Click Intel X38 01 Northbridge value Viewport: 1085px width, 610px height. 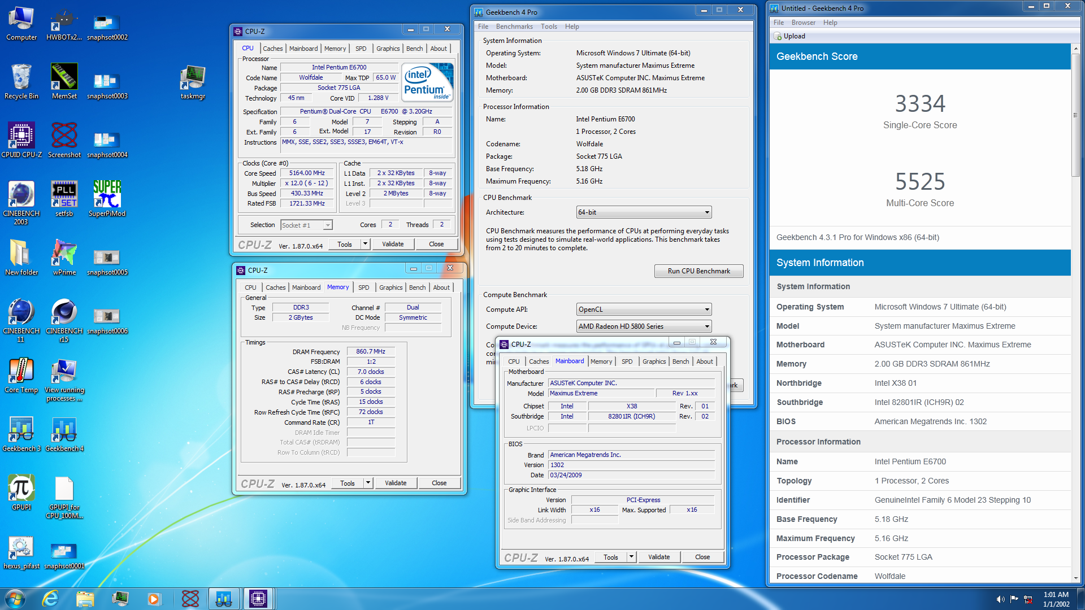click(x=896, y=383)
